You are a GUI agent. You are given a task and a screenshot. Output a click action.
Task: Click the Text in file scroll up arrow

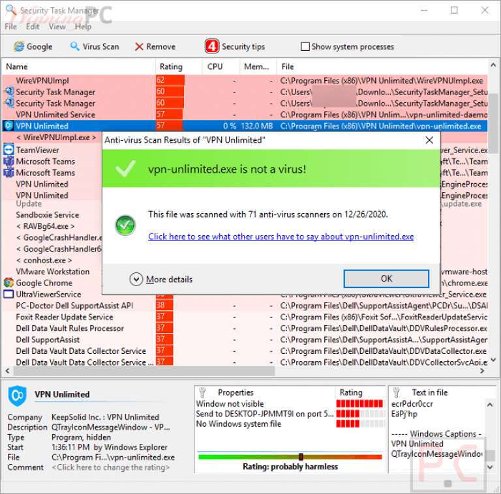click(489, 405)
